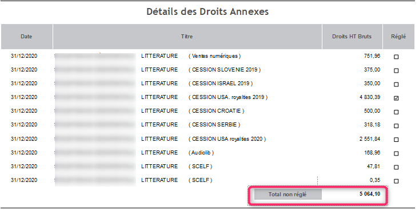Image resolution: width=419 pixels, height=210 pixels.
Task: Check Réglé for the 47,81 SCELF row
Action: point(396,167)
